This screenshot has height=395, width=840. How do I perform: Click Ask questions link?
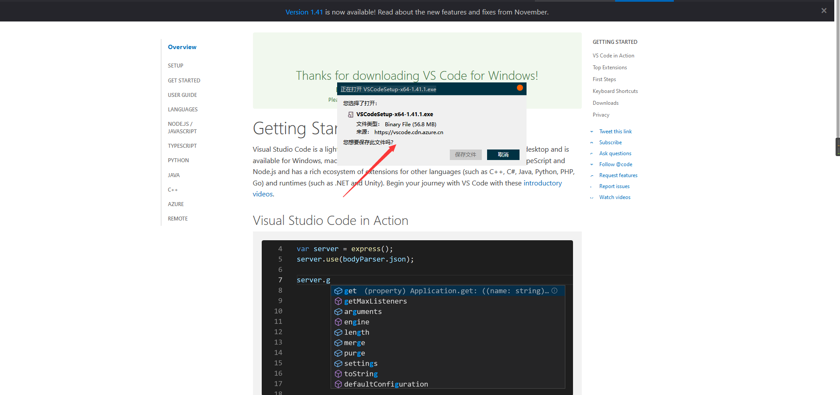[x=615, y=153]
